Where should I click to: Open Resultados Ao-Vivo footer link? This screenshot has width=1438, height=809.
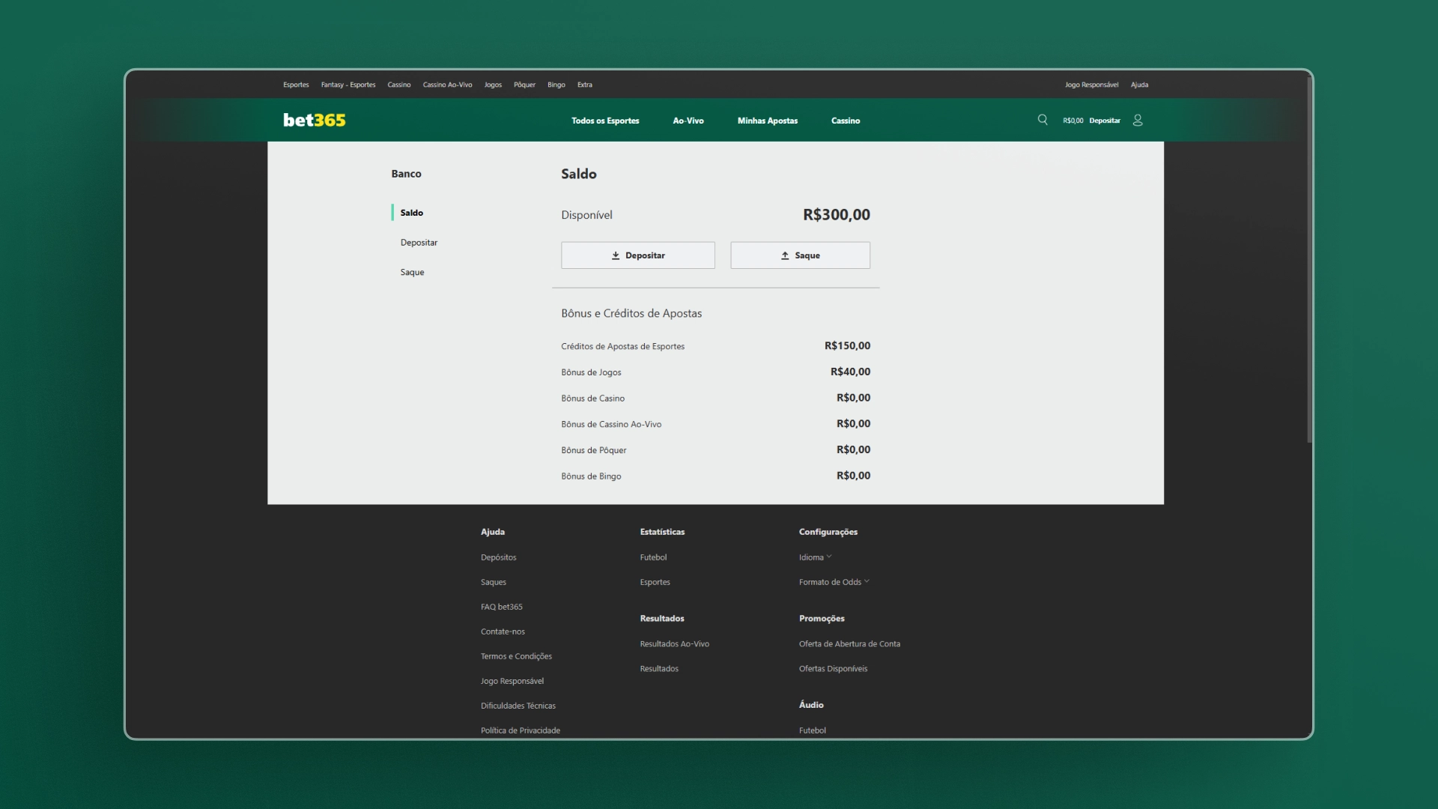coord(674,644)
